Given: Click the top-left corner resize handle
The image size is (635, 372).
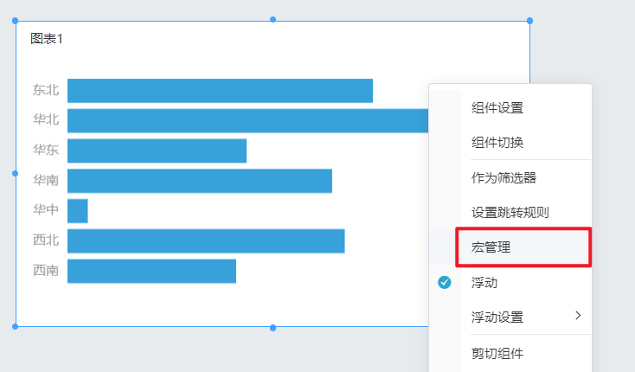Looking at the screenshot, I should point(16,21).
